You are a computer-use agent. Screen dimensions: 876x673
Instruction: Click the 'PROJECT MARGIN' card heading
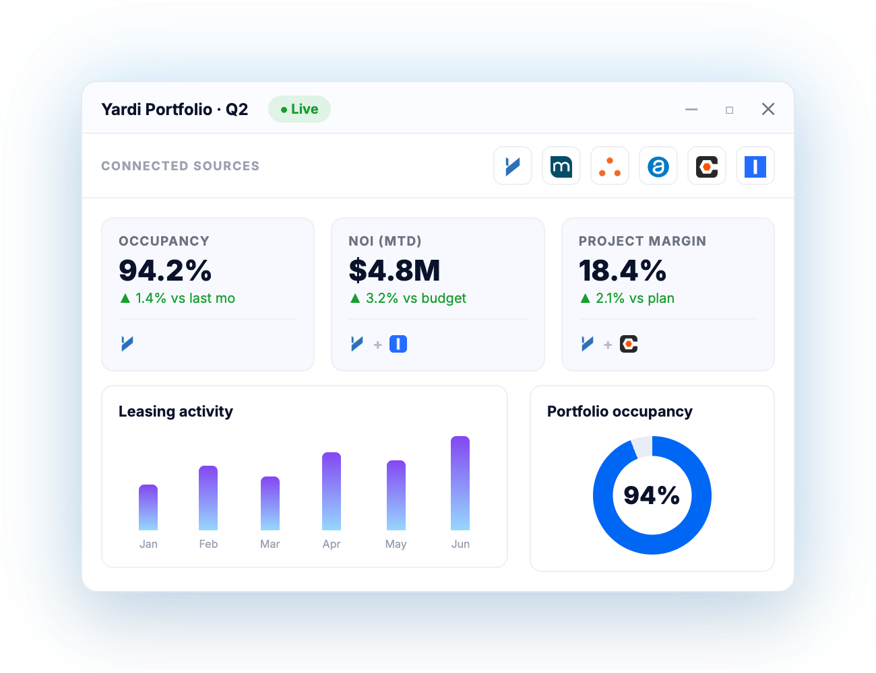[642, 241]
